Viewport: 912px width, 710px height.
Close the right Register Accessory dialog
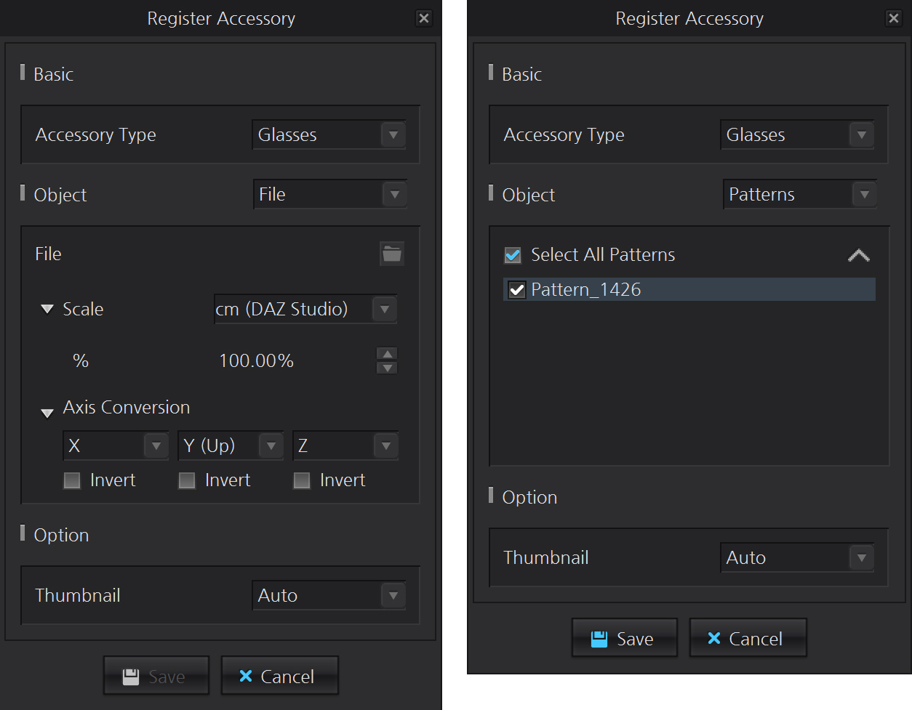[x=894, y=18]
